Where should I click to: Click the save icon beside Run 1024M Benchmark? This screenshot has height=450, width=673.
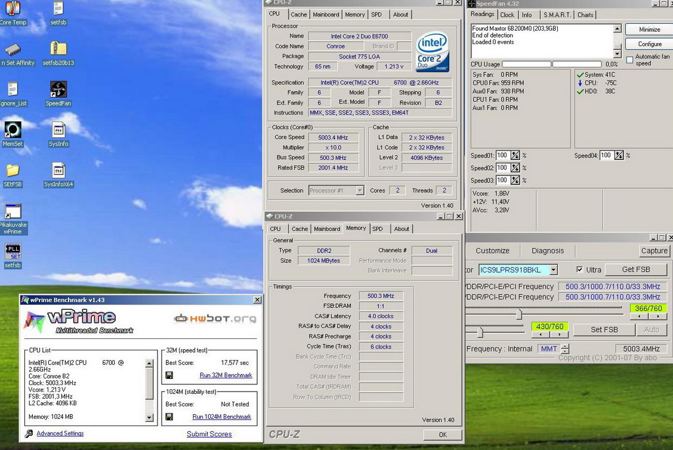(169, 417)
